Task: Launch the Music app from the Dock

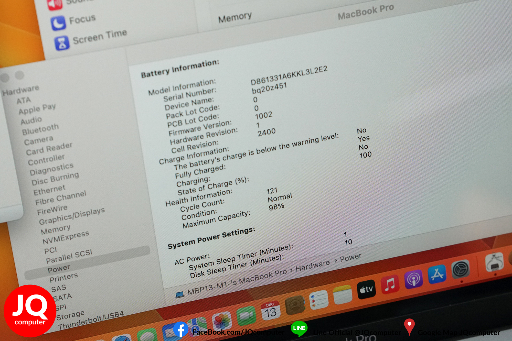Action: click(390, 284)
